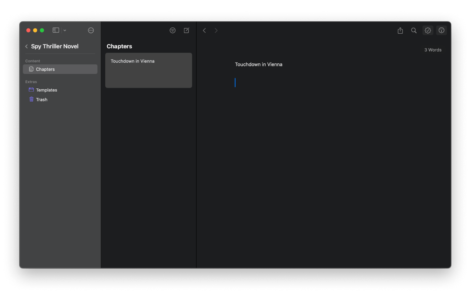Go back from Spy Thriller Novel
This screenshot has height=296, width=469.
(26, 46)
